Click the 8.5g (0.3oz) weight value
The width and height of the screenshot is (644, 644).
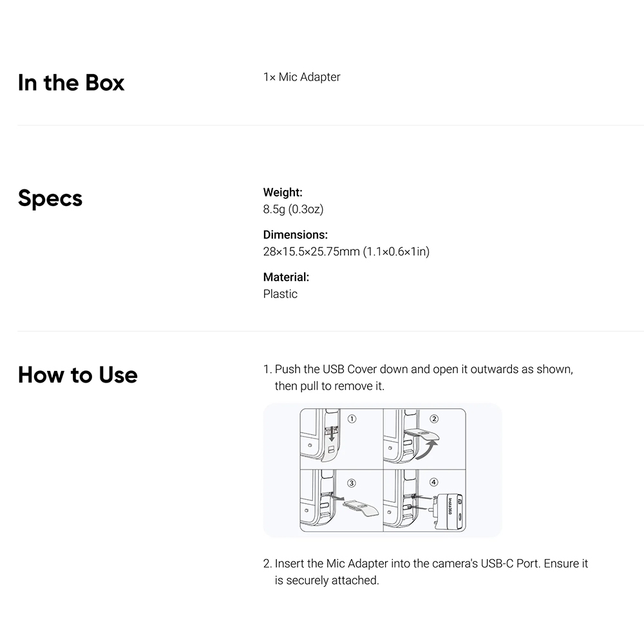(293, 209)
